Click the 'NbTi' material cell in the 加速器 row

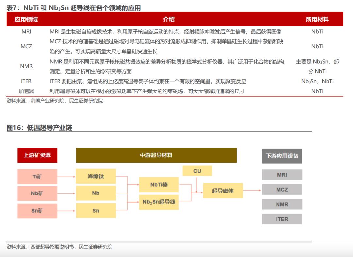(x=317, y=91)
